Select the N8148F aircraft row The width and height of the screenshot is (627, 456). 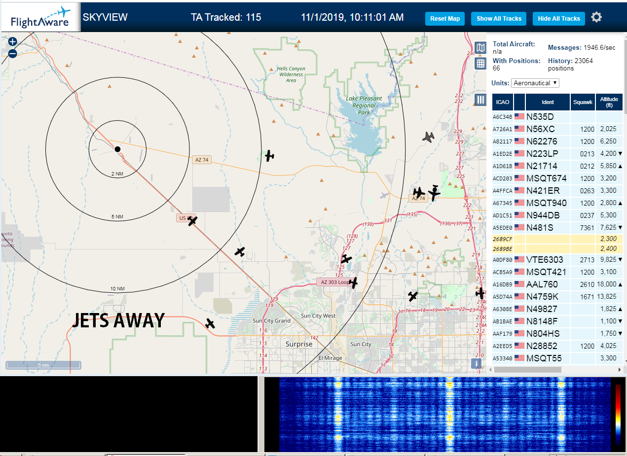click(x=557, y=321)
